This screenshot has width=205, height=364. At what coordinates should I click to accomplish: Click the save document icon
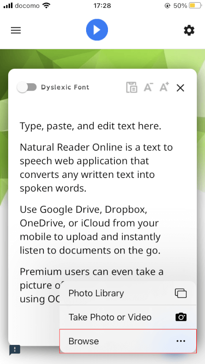pos(132,87)
